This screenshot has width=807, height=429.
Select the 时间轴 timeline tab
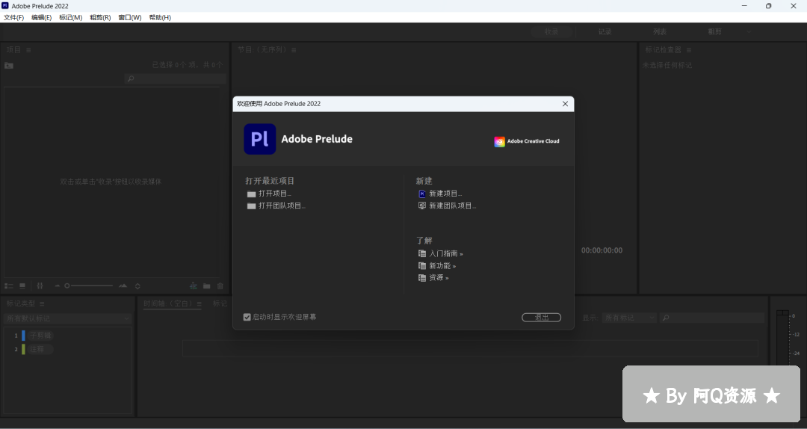(168, 304)
